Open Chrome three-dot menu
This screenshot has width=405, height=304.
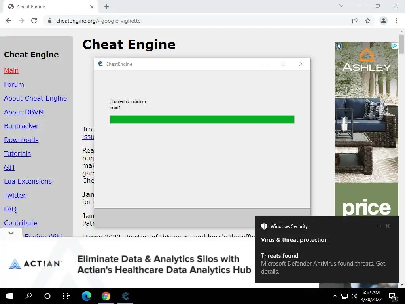pos(396,21)
